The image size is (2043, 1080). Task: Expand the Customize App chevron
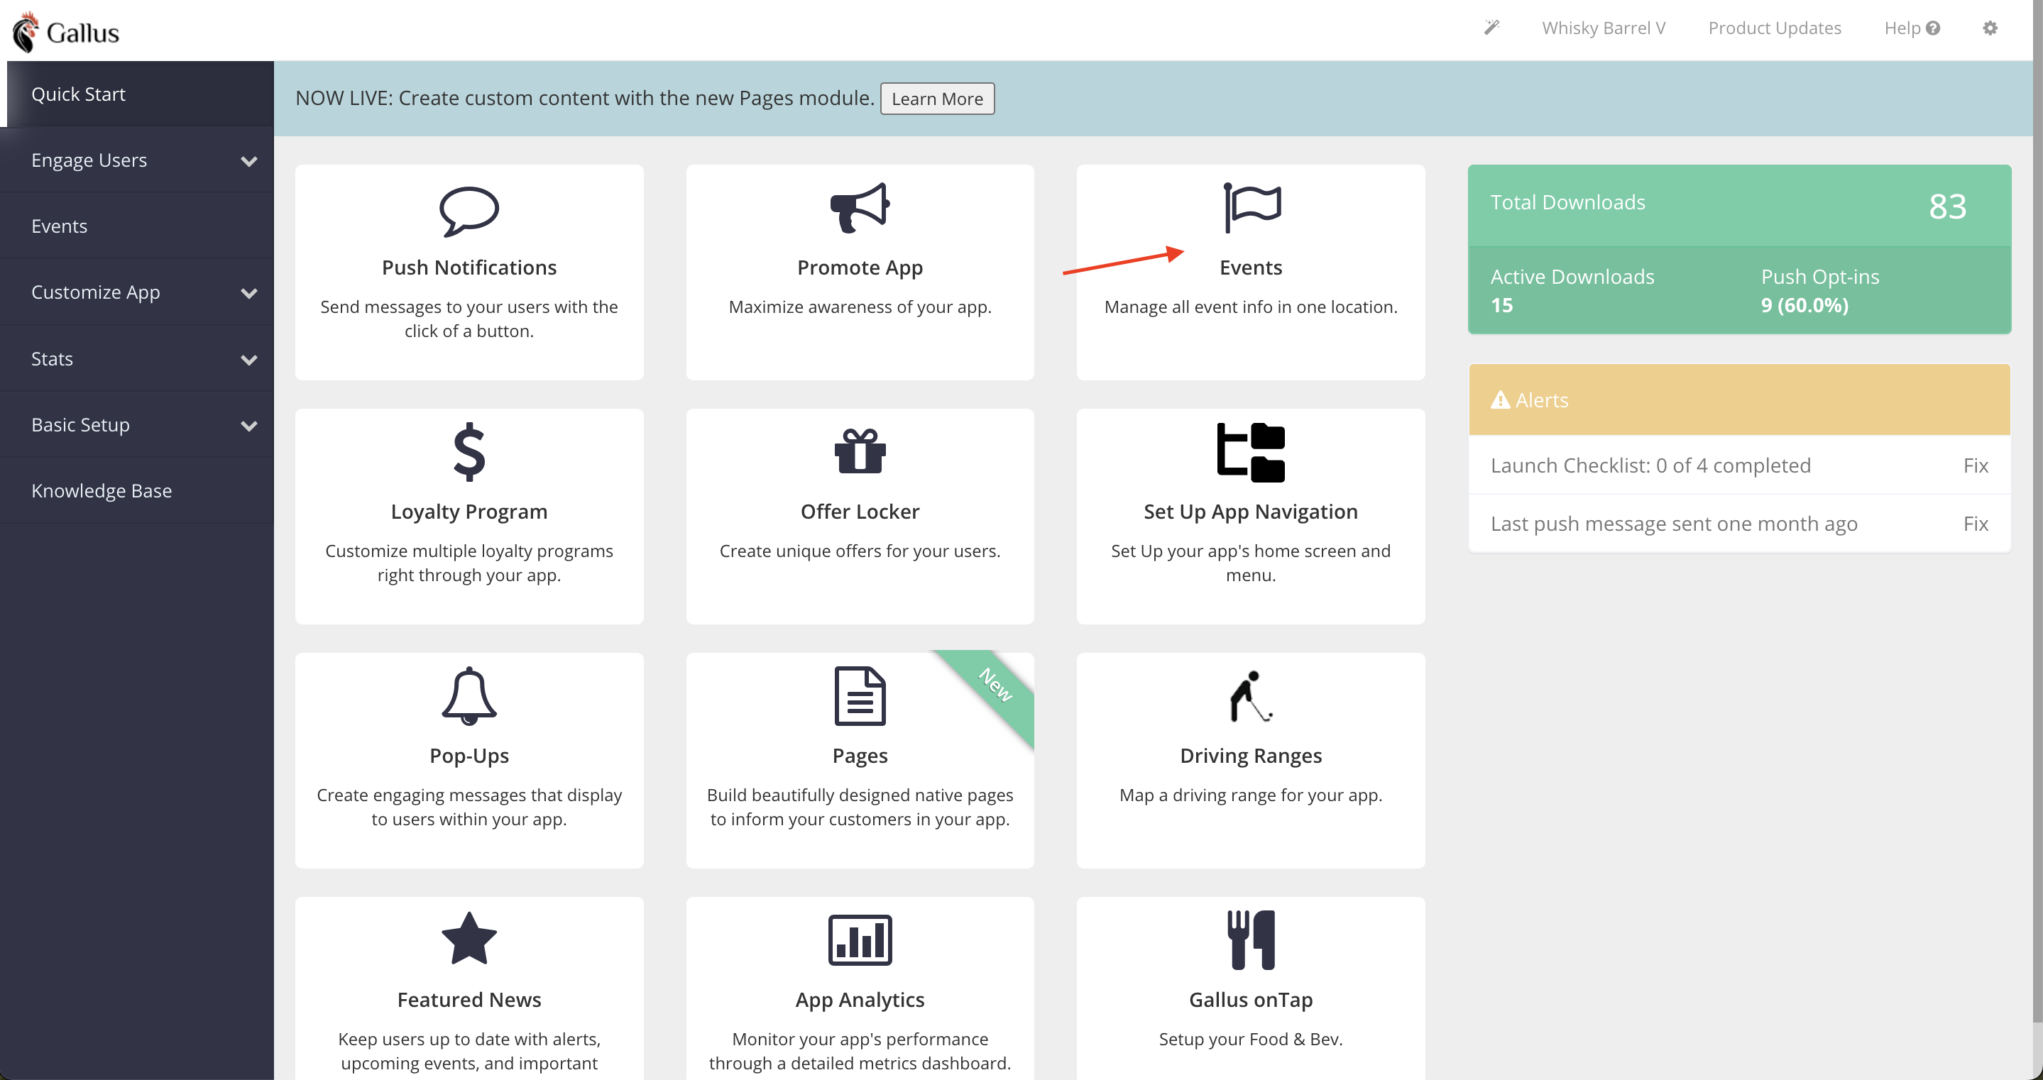pos(248,293)
